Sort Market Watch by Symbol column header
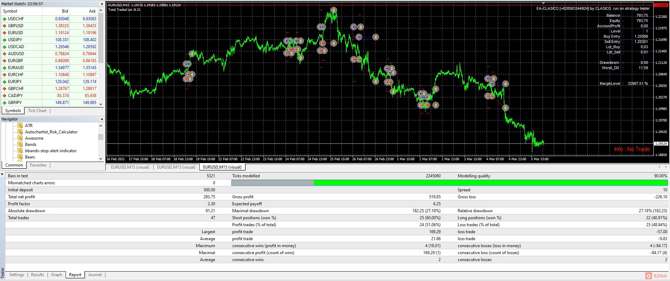 tap(22, 11)
